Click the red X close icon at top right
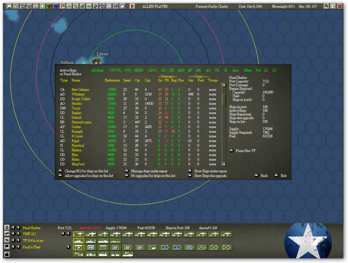Viewport: 348px width, 263px height. pyautogui.click(x=340, y=6)
